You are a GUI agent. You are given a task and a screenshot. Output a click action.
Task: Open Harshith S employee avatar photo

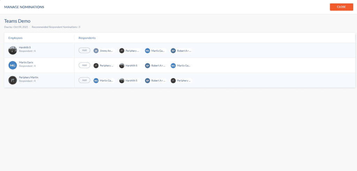pyautogui.click(x=13, y=50)
